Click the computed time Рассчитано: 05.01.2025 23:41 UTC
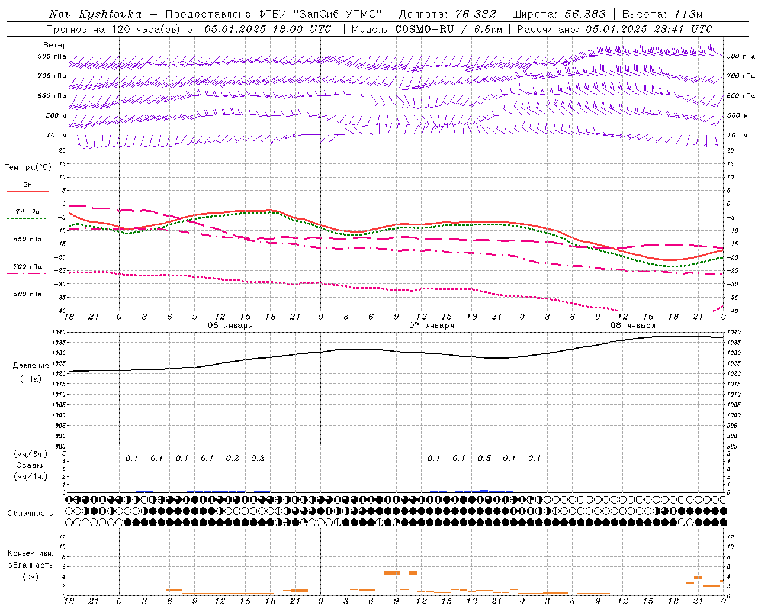The height and width of the screenshot is (606, 758). coord(615,29)
